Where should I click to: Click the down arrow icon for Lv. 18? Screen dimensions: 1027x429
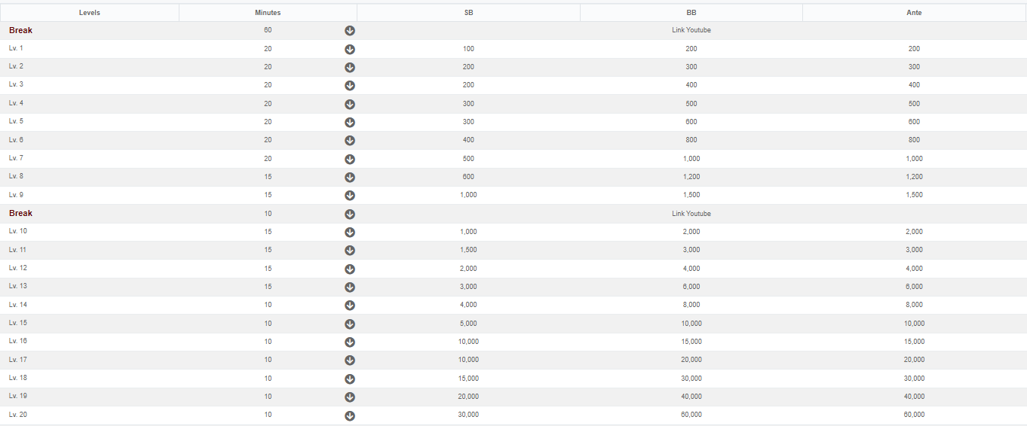coord(350,379)
